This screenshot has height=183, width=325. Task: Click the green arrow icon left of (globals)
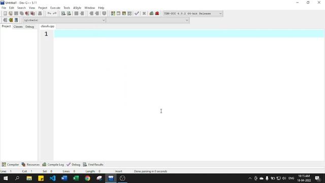click(x=11, y=20)
